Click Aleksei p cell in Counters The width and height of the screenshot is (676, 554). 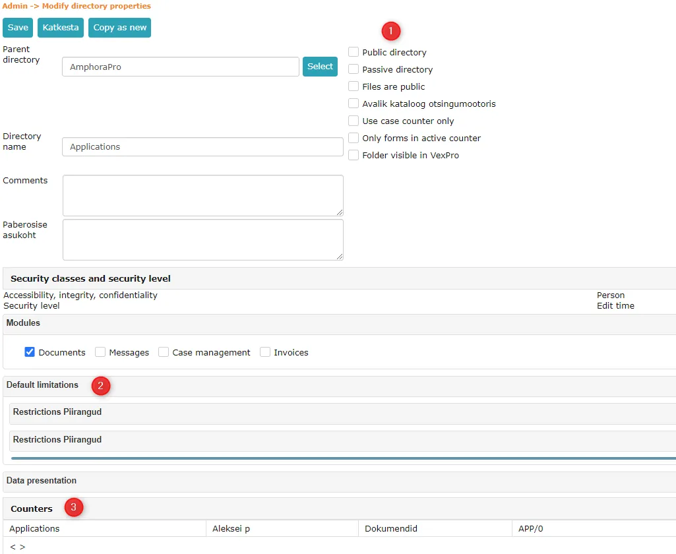pyautogui.click(x=282, y=528)
